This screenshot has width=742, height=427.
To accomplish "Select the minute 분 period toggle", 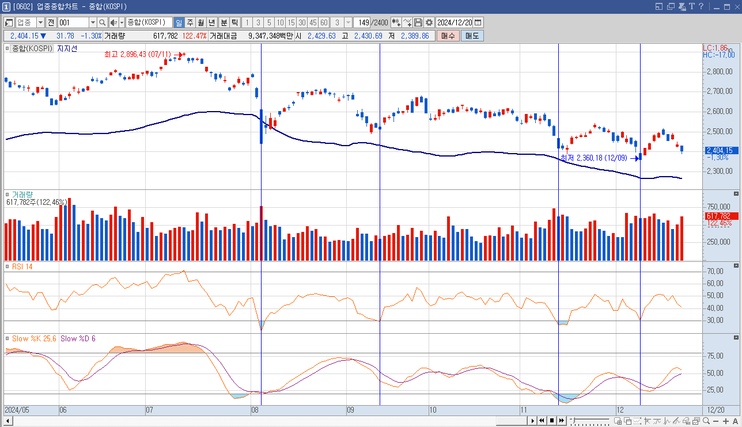I will (224, 22).
